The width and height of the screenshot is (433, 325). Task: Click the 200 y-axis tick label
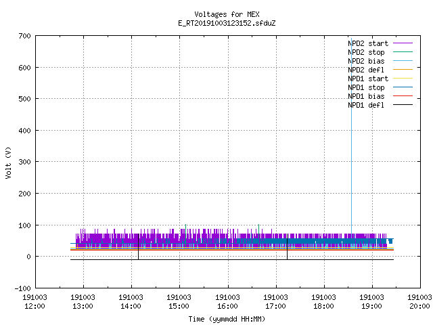(x=24, y=194)
